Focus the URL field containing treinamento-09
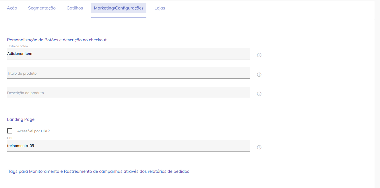The width and height of the screenshot is (380, 188). [x=128, y=146]
